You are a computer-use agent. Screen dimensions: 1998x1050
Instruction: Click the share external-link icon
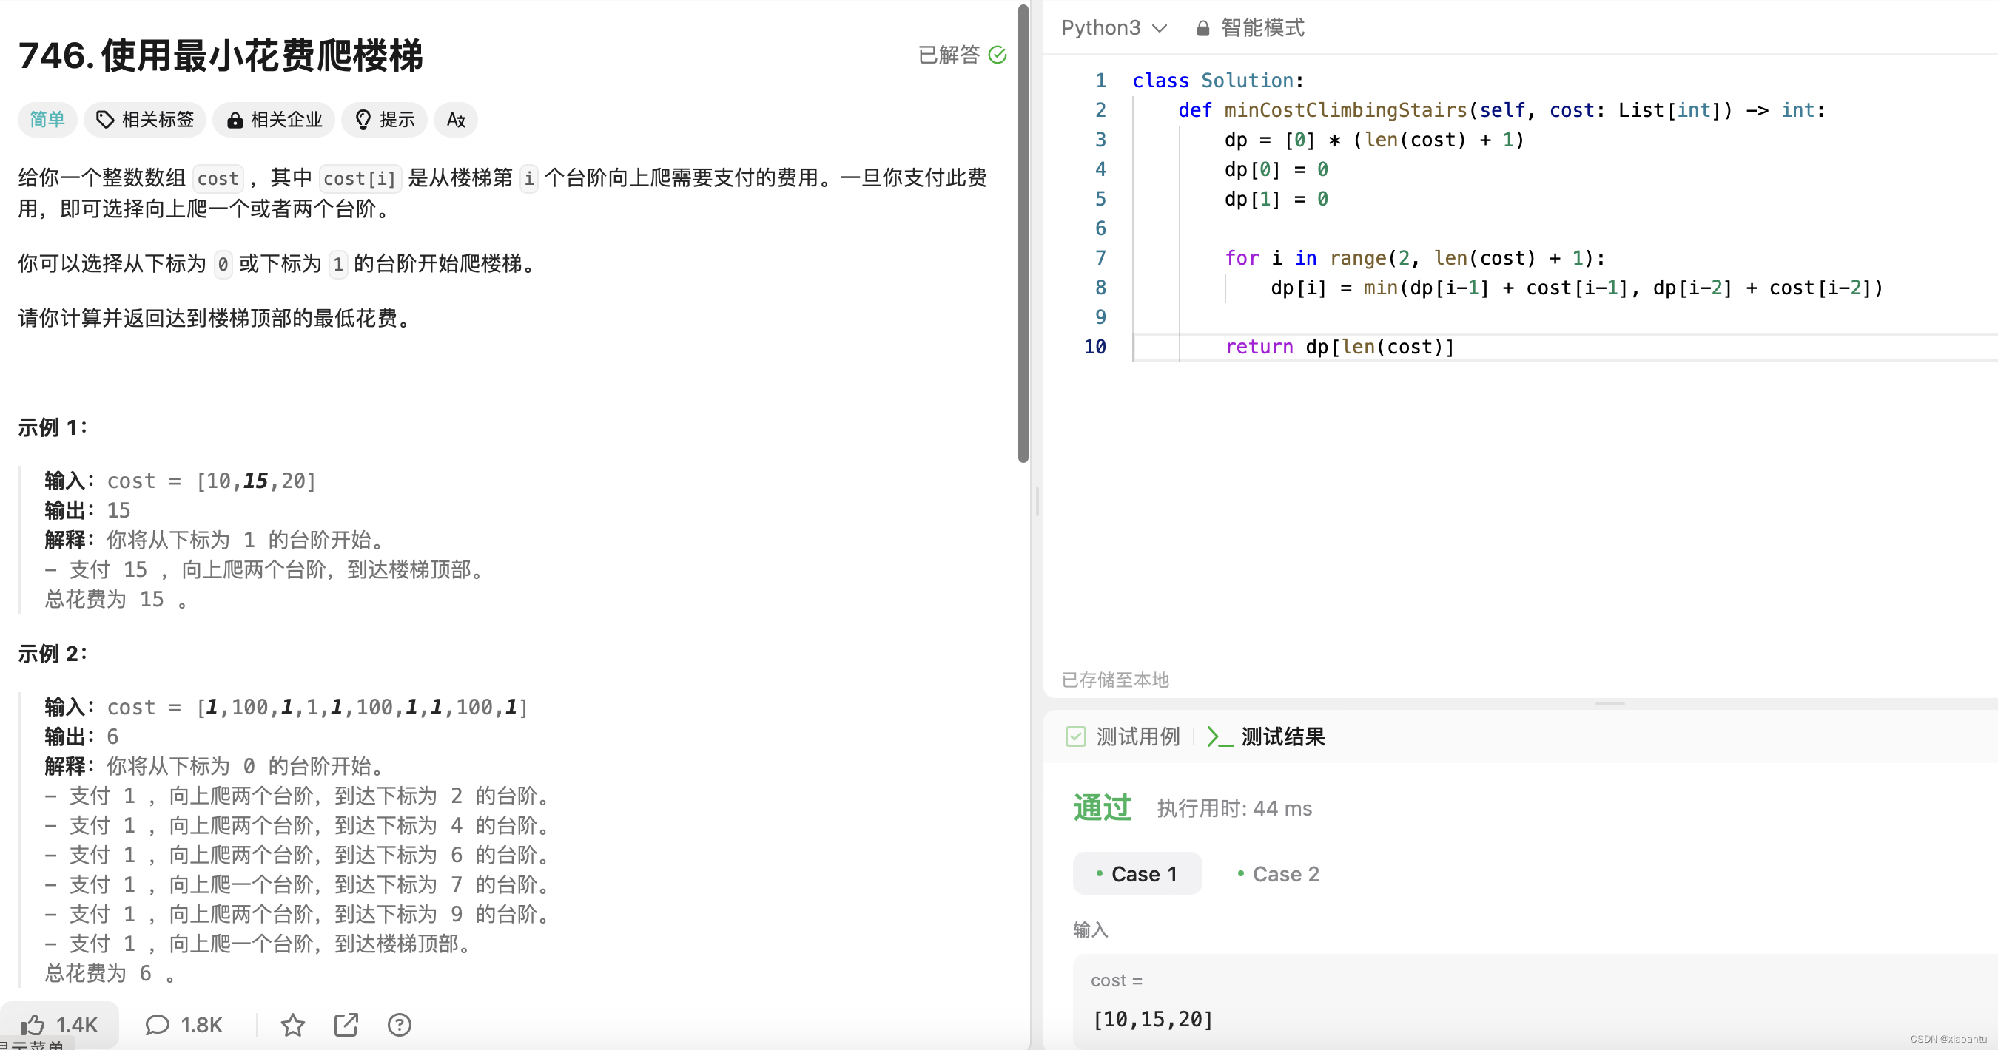pos(346,1025)
